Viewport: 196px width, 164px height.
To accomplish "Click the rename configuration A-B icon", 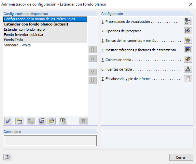I will click(31, 121).
